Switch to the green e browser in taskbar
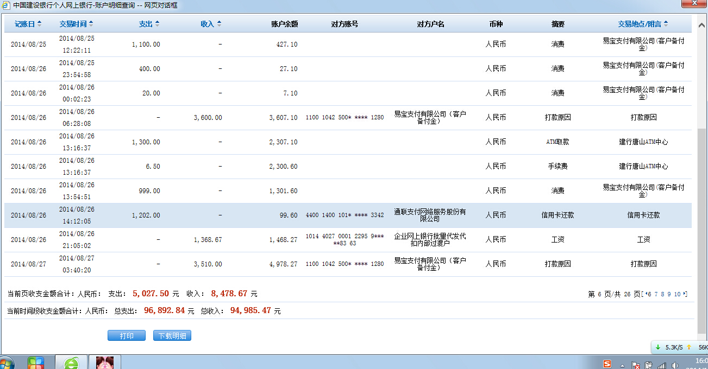 pos(71,363)
